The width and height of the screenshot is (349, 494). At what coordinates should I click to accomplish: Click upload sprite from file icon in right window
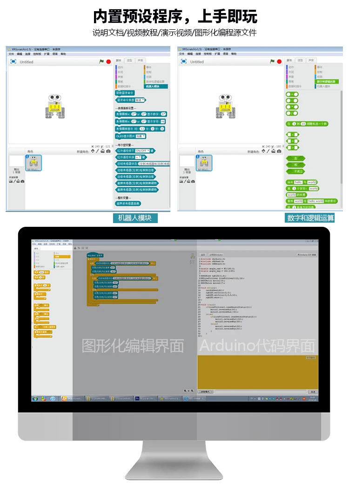click(273, 151)
